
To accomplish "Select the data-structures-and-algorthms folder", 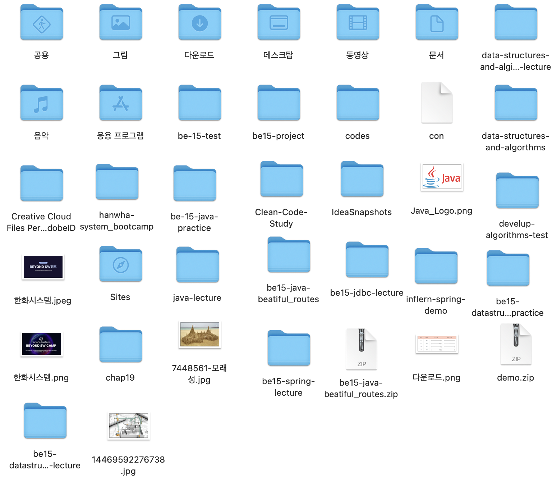I will click(x=516, y=103).
